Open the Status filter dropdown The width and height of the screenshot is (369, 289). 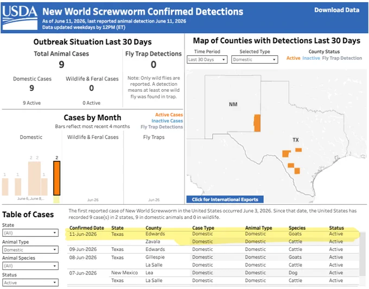pyautogui.click(x=30, y=282)
